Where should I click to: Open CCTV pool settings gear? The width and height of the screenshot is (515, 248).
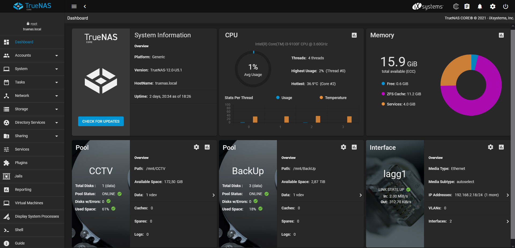pos(196,147)
